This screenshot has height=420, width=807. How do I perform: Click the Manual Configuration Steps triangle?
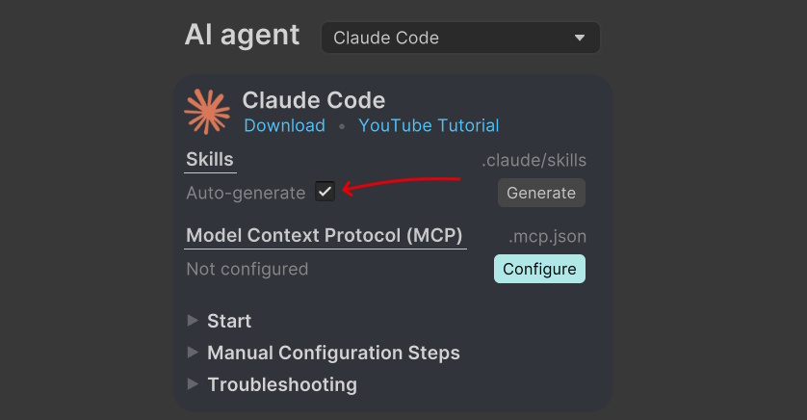tap(193, 353)
